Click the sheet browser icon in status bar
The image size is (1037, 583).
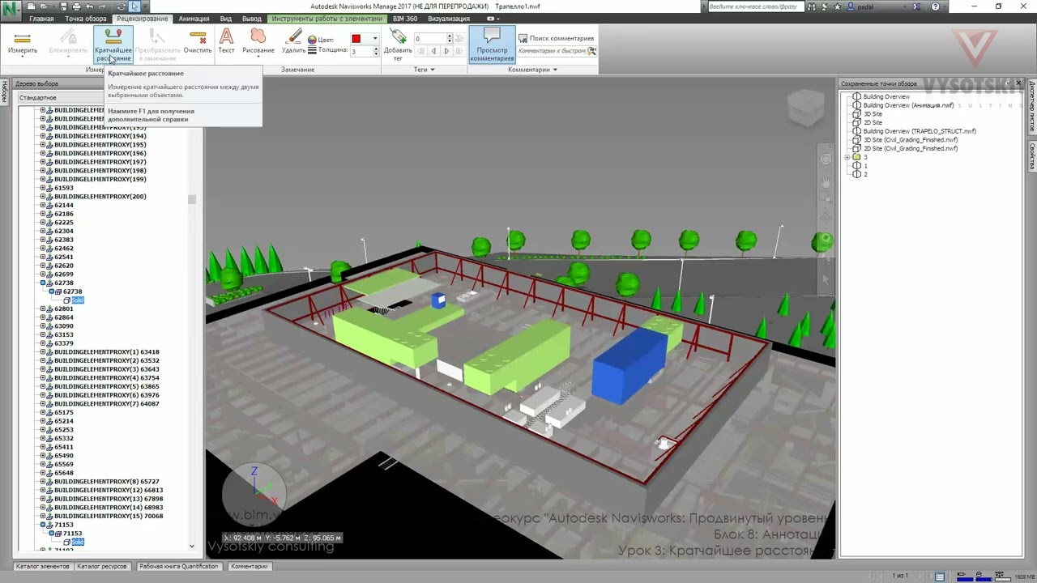[940, 577]
